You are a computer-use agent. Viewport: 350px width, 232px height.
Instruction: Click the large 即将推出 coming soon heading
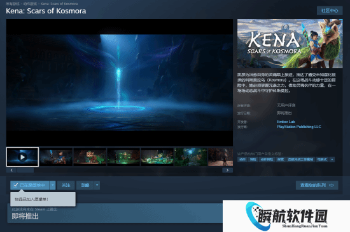tap(25, 216)
